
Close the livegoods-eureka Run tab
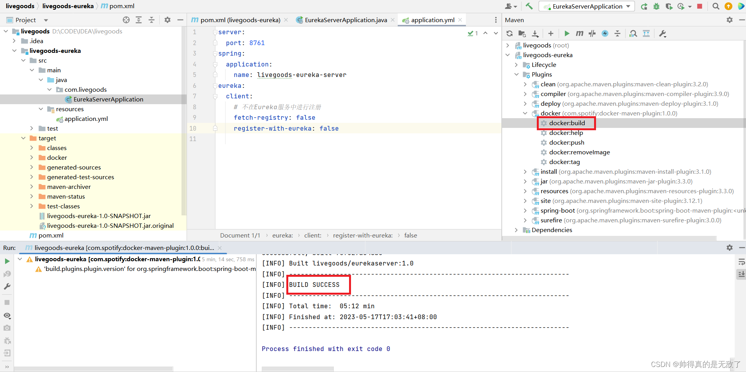[x=220, y=248]
